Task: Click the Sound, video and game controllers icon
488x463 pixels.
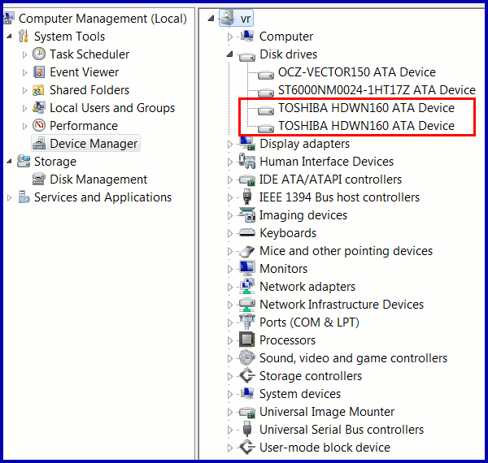Action: pyautogui.click(x=247, y=358)
